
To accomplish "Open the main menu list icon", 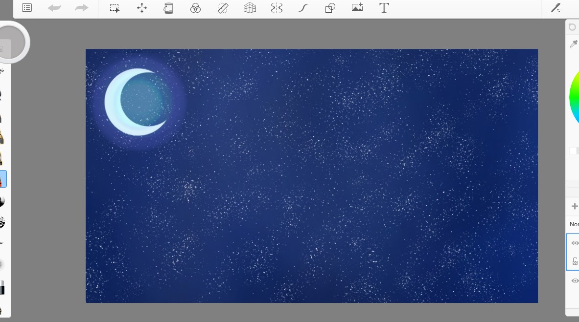I will [27, 8].
